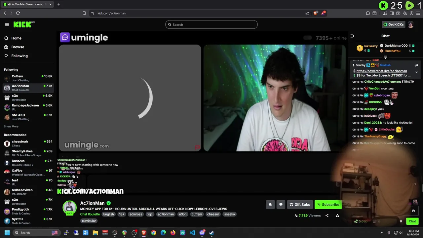The height and width of the screenshot is (238, 423).
Task: Bookmark this page in address bar
Action: coord(84,13)
